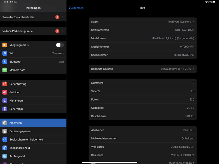Open Beeldscherm en helderheid
Screen dimensions: 219x164
pyautogui.click(x=33, y=139)
